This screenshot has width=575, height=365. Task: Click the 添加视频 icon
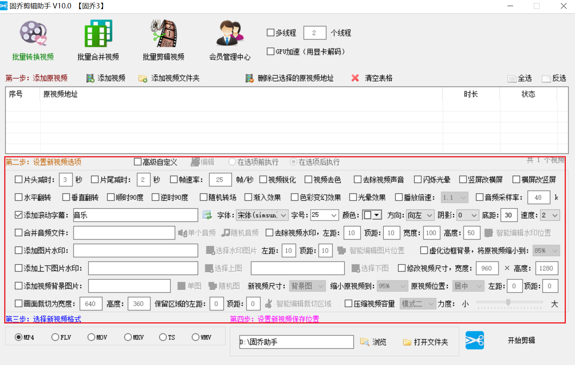(90, 78)
